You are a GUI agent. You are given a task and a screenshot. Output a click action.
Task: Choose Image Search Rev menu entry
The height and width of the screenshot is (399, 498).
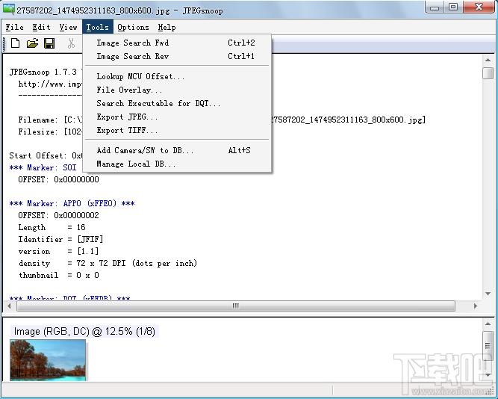click(177, 56)
